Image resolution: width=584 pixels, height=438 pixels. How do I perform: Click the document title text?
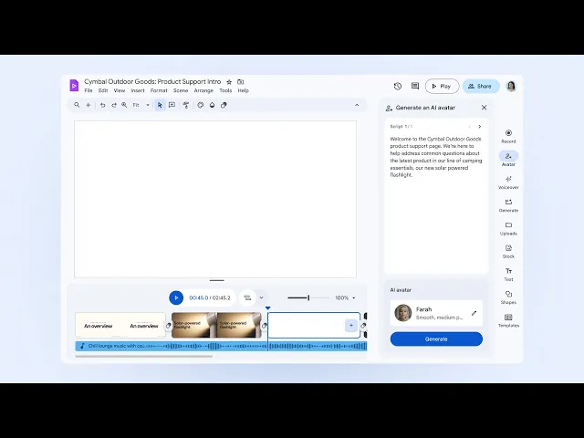point(152,81)
